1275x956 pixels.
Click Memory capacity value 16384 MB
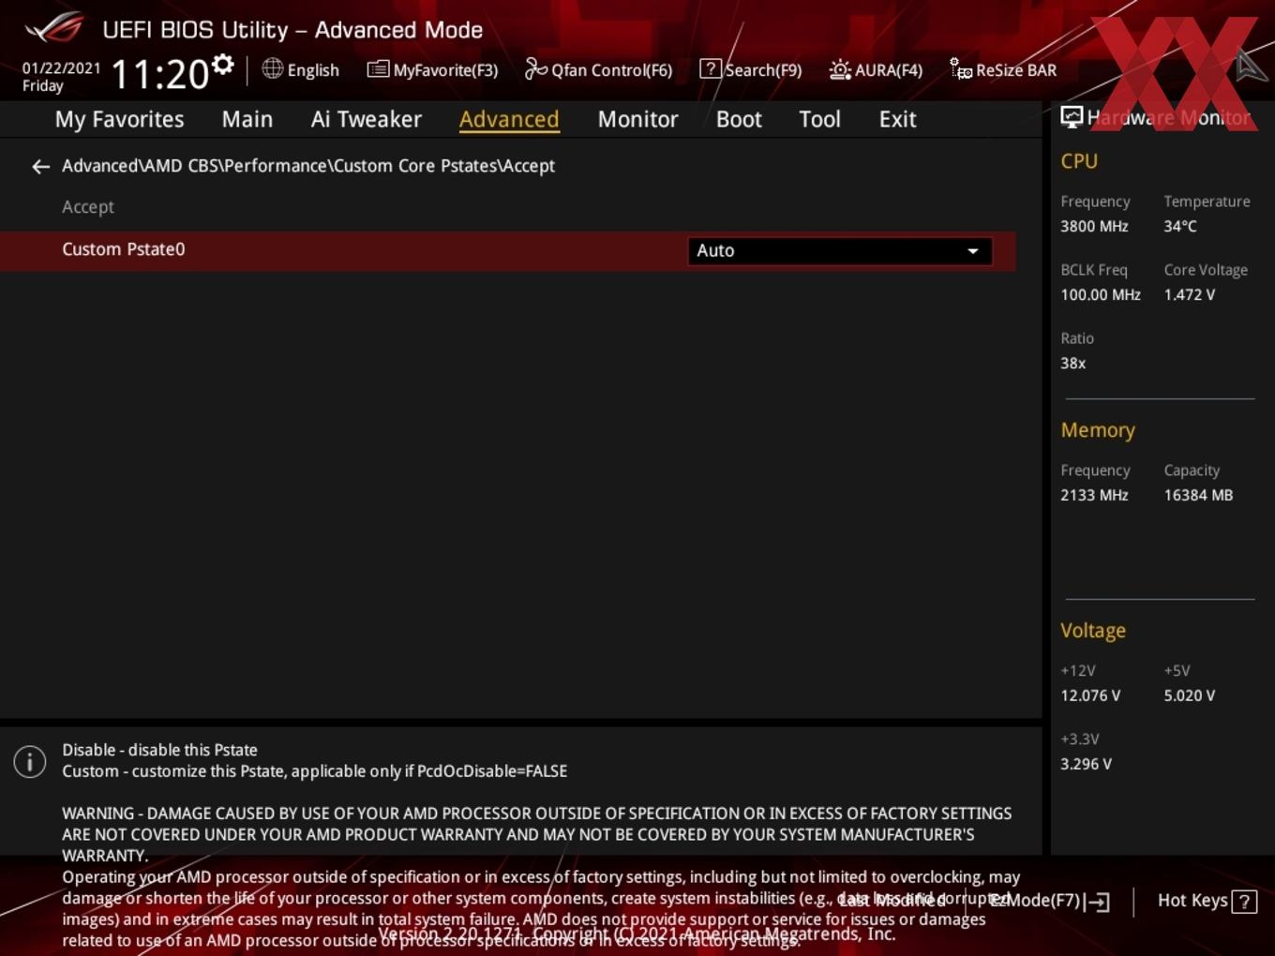coord(1198,496)
